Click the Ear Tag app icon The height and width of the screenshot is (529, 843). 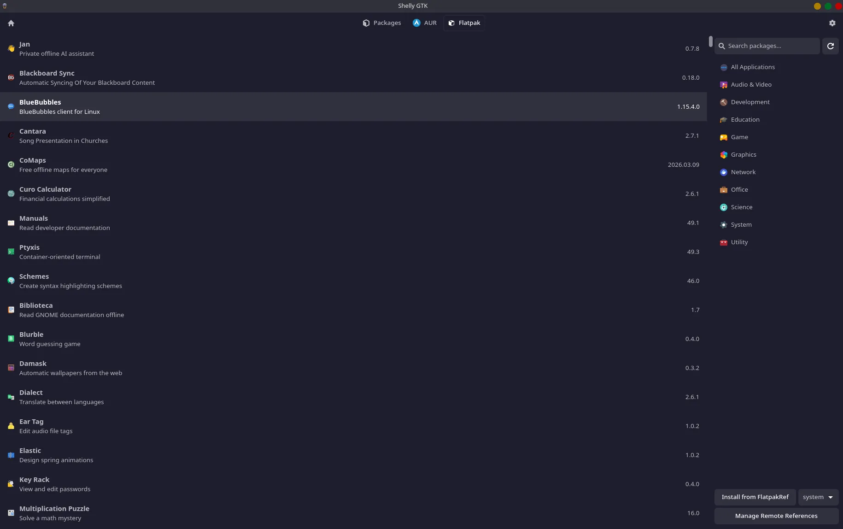pyautogui.click(x=11, y=426)
